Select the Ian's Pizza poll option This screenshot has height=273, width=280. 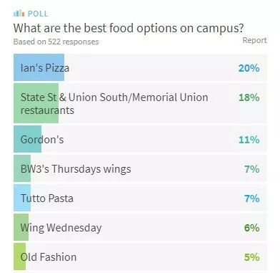(140, 67)
